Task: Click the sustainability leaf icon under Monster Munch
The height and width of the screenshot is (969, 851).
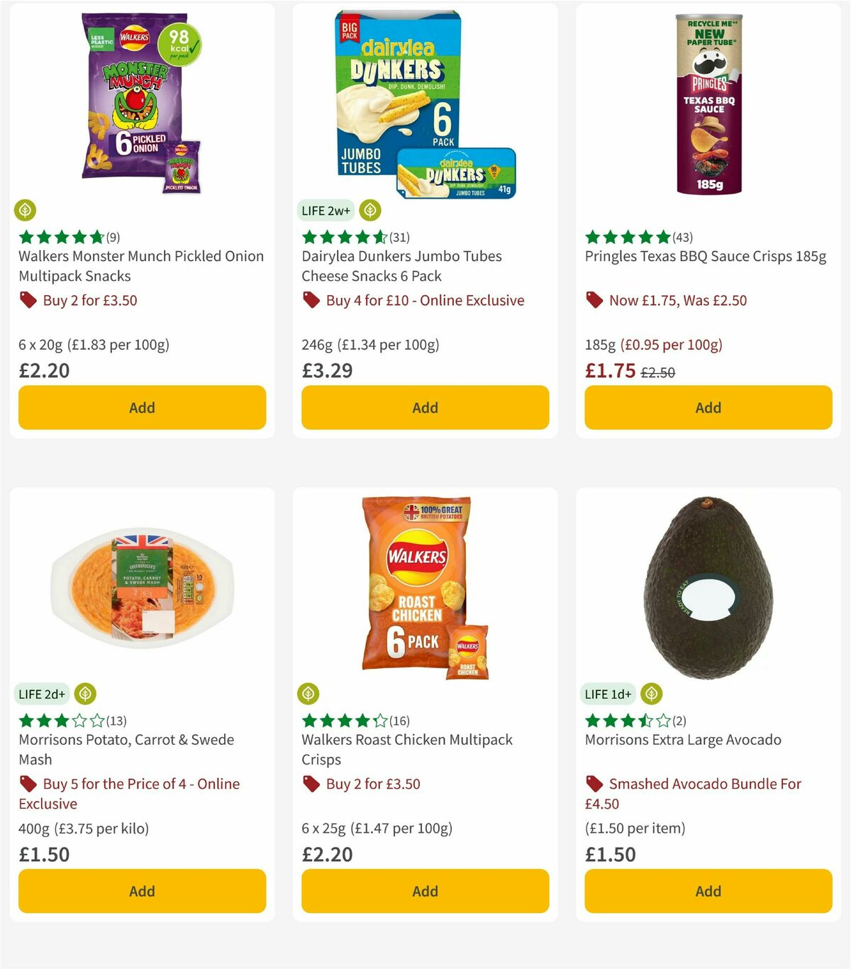Action: (x=25, y=210)
